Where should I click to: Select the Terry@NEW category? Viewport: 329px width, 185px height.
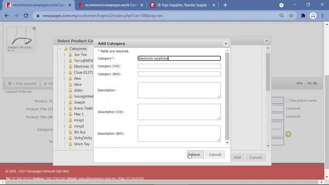(x=83, y=61)
